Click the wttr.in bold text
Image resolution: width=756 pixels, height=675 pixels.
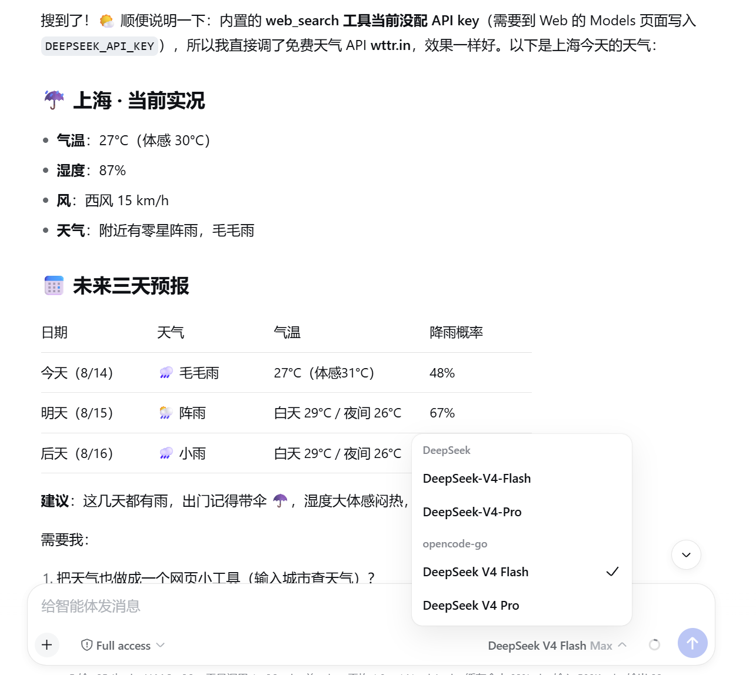coord(391,45)
